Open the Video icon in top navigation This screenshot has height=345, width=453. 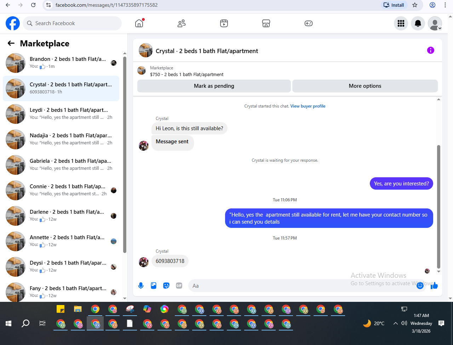pyautogui.click(x=224, y=23)
